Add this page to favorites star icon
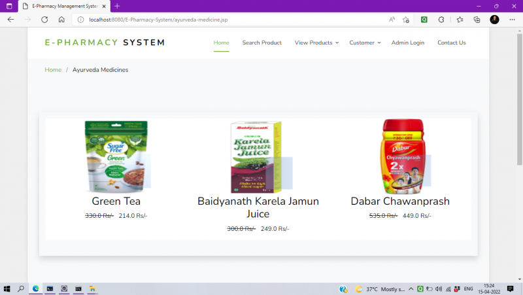This screenshot has height=295, width=523. (x=406, y=20)
